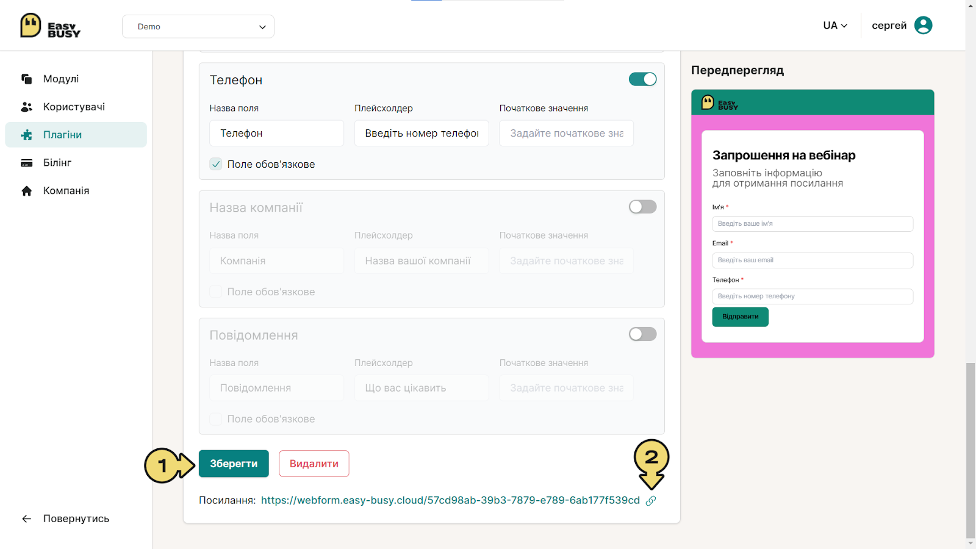
Task: Click the Передперегляд heading
Action: click(x=737, y=70)
